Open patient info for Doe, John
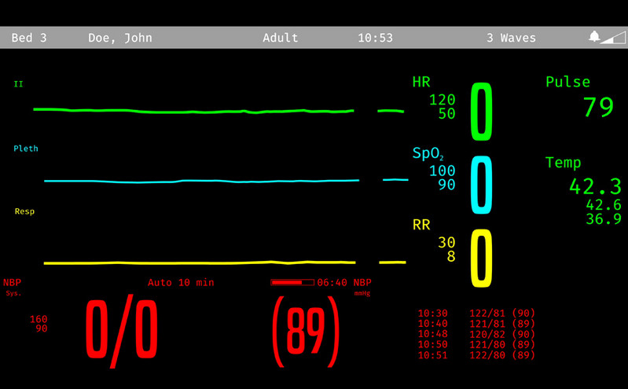The image size is (628, 389). click(x=120, y=38)
